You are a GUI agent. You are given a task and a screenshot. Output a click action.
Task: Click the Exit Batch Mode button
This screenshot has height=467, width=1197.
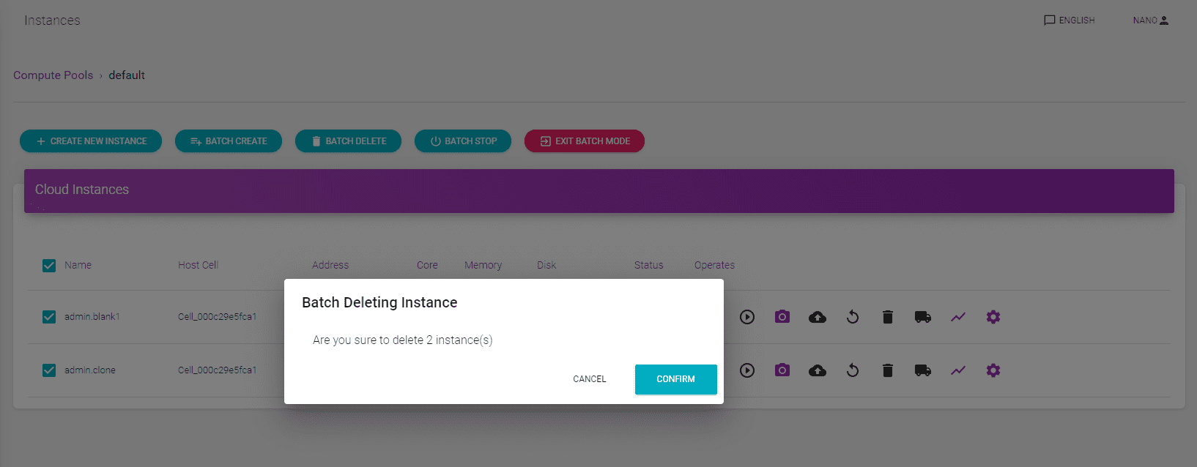[x=585, y=141]
